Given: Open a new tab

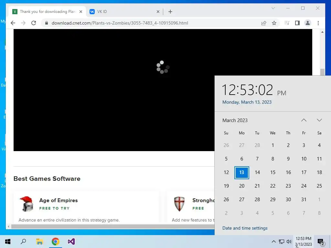Looking at the screenshot, I should coord(170,12).
